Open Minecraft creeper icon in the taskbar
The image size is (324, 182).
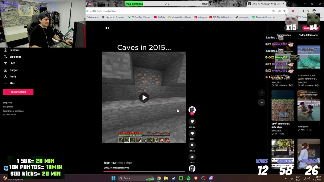181,178
